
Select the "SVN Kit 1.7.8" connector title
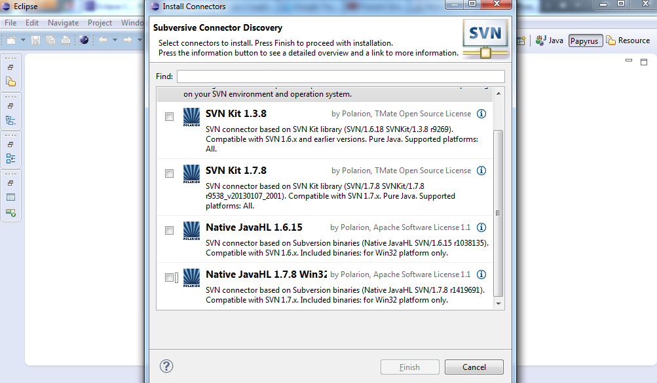[x=236, y=171]
